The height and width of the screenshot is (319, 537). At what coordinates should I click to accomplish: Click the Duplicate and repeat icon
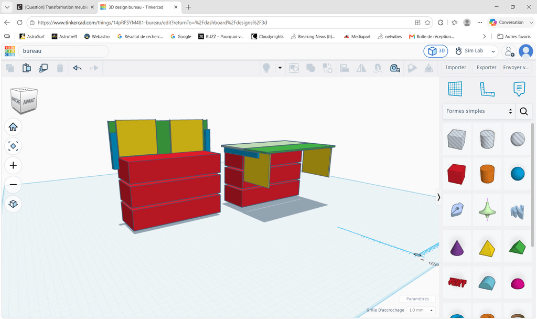tap(43, 68)
